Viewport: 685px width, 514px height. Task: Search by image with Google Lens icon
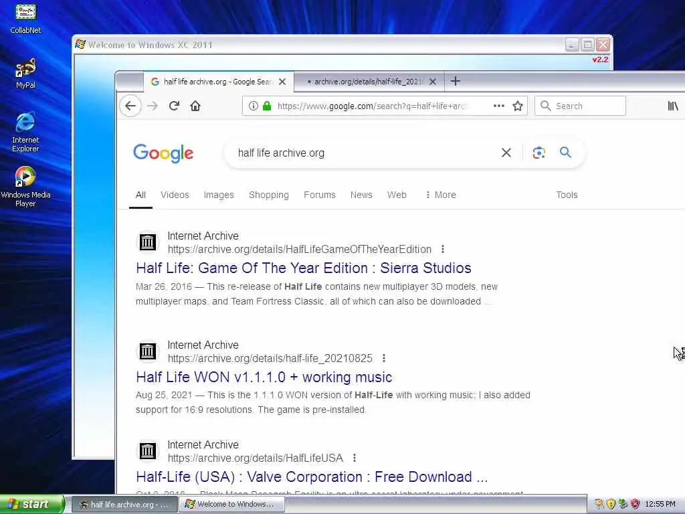539,153
